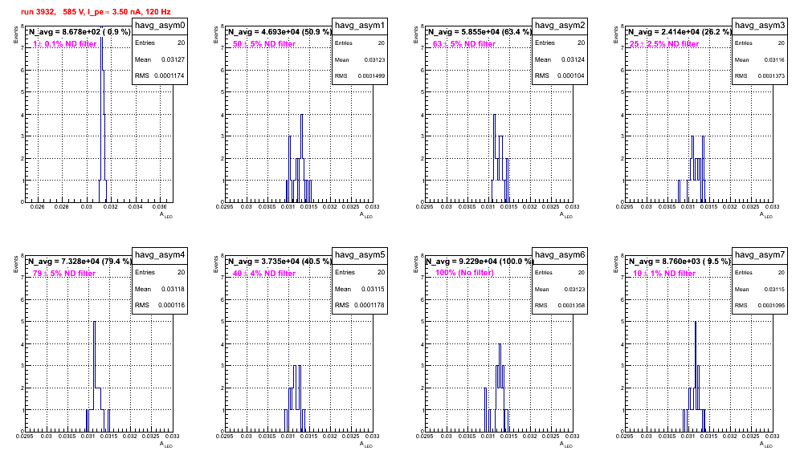The image size is (800, 459).
Task: Click RMS 0.0001178 in havg_asym5 stats
Action: pos(360,305)
